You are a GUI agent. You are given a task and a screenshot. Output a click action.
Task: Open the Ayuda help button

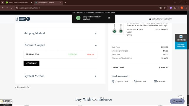(177, 101)
